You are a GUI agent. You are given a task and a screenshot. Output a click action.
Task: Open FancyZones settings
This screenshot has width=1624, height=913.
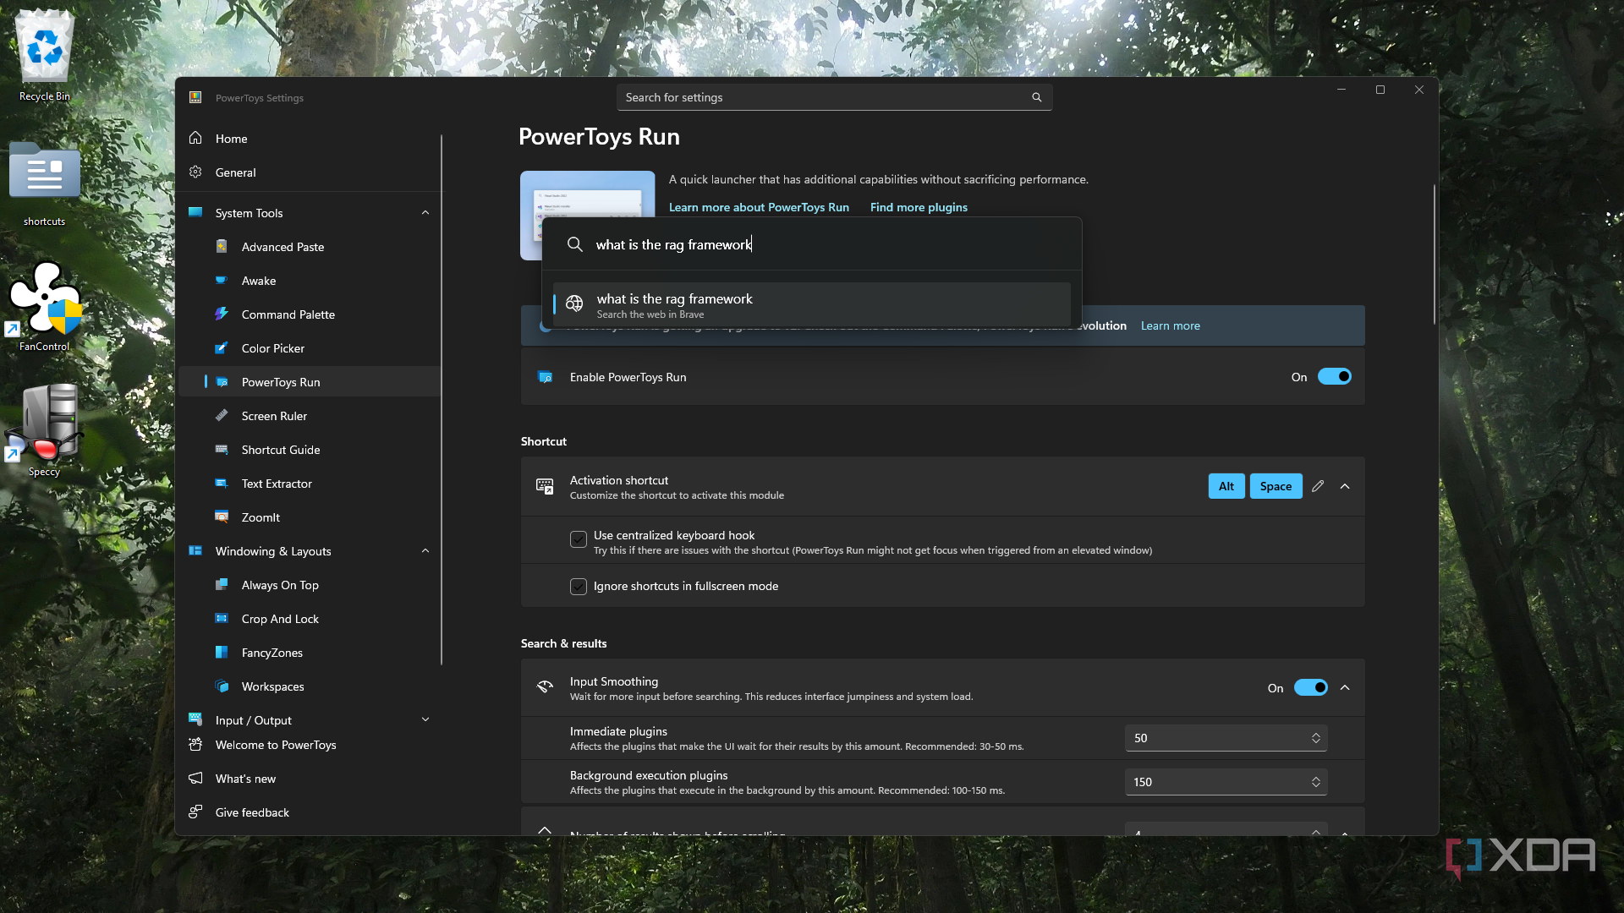[x=310, y=653]
